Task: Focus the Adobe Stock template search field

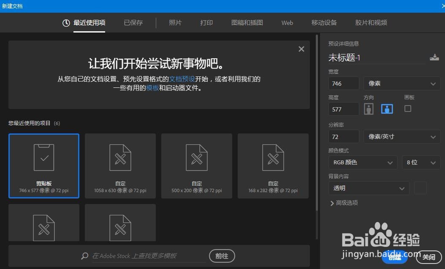Action: click(149, 256)
